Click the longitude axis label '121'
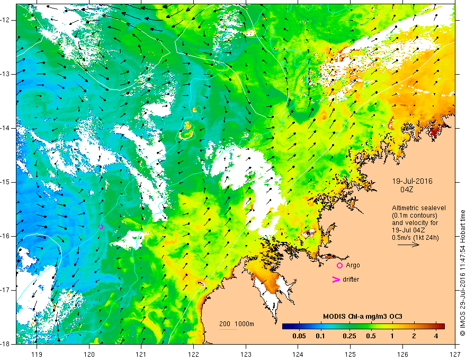 [141, 354]
